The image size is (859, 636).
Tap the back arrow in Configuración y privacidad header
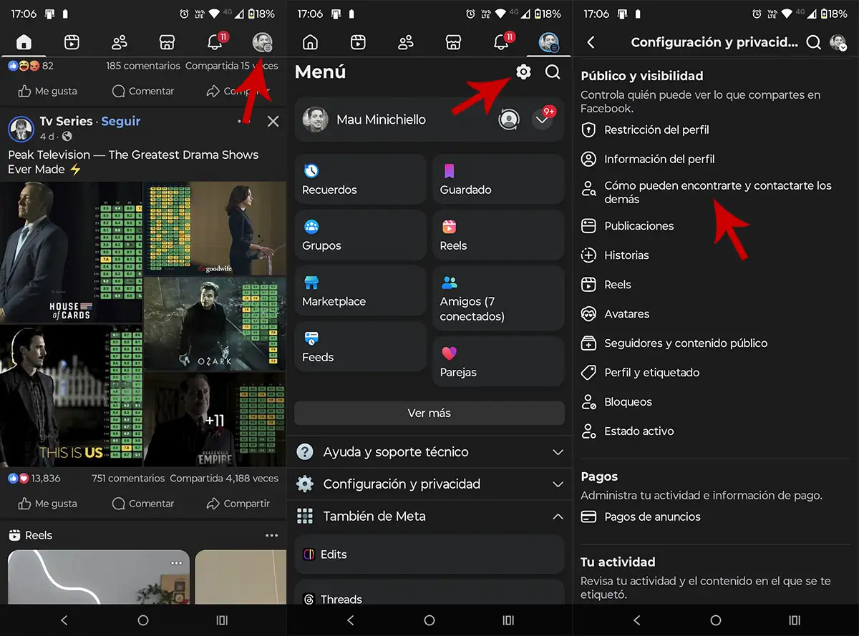pyautogui.click(x=591, y=43)
